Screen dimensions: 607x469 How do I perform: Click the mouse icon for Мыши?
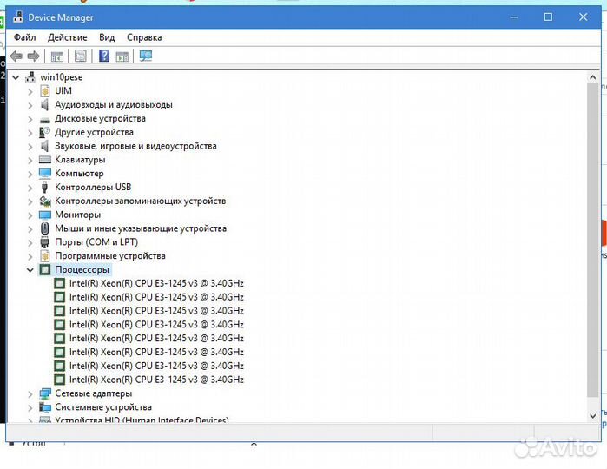coord(45,228)
